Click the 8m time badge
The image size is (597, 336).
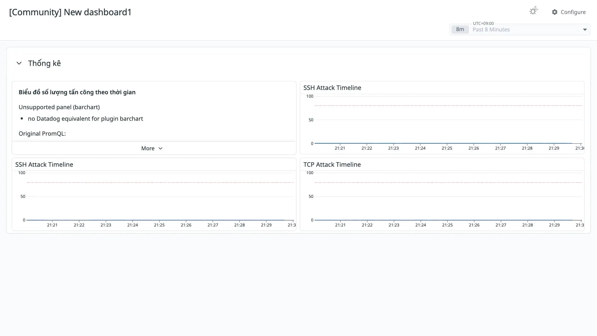coord(460,30)
